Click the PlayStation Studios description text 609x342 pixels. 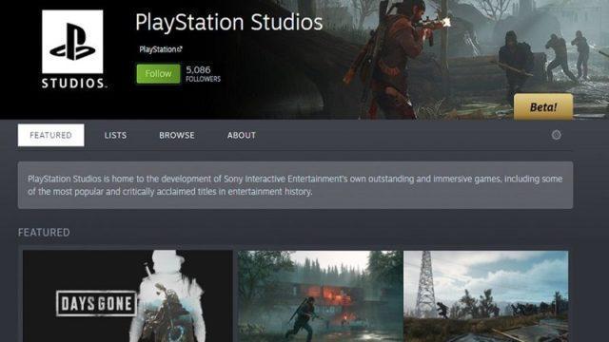295,185
